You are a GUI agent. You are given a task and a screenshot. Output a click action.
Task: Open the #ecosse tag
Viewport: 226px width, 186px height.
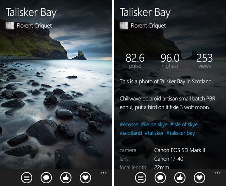pos(129,124)
